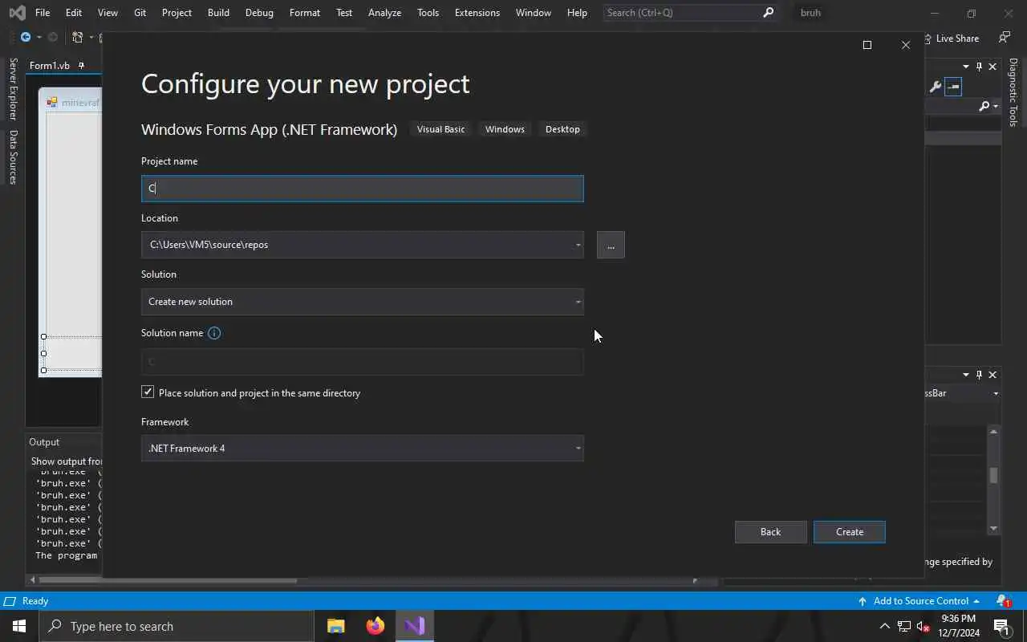Open the Git menu

pyautogui.click(x=140, y=13)
